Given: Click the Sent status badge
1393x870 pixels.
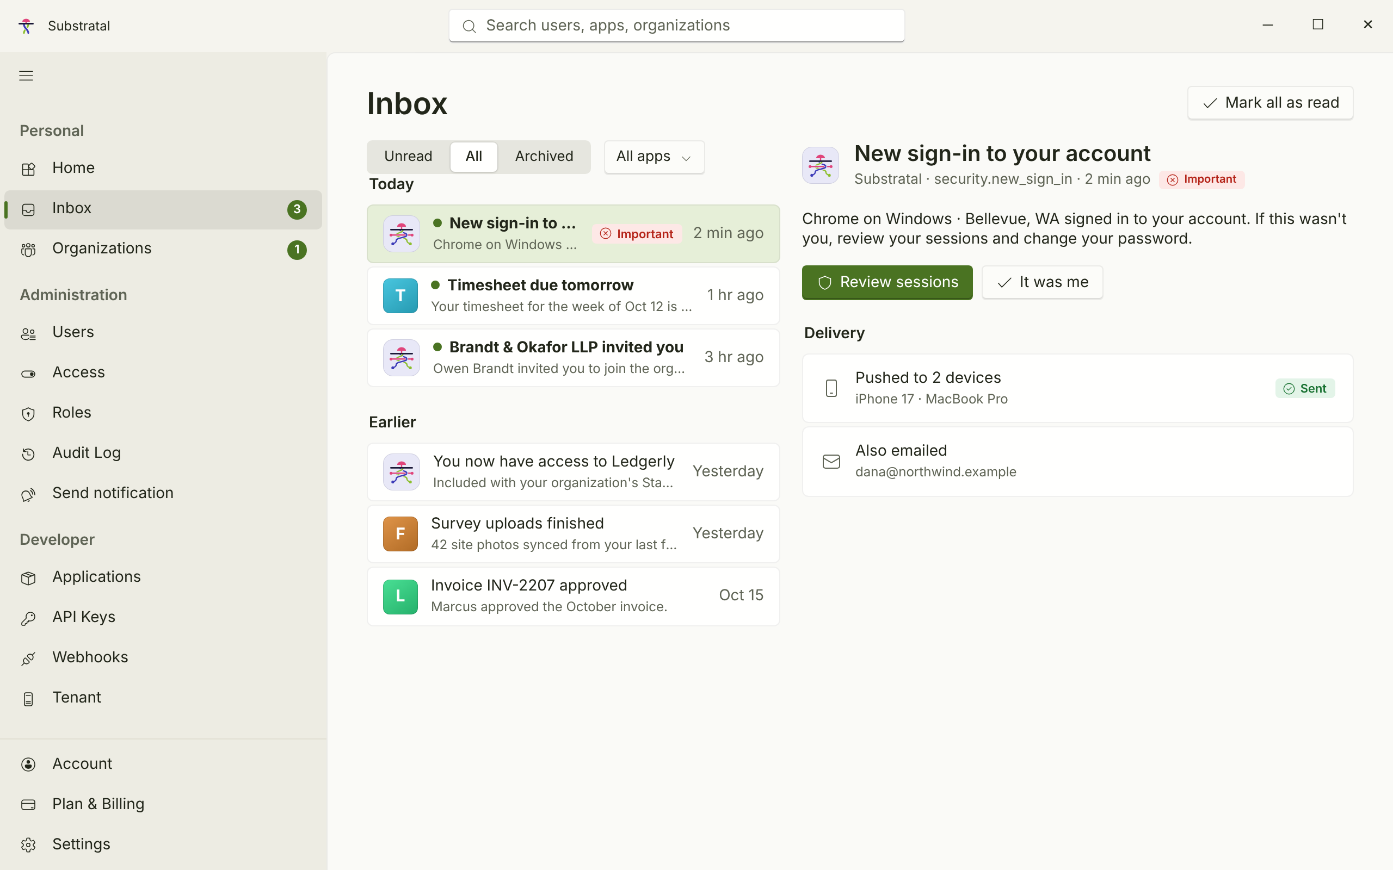Looking at the screenshot, I should 1305,389.
